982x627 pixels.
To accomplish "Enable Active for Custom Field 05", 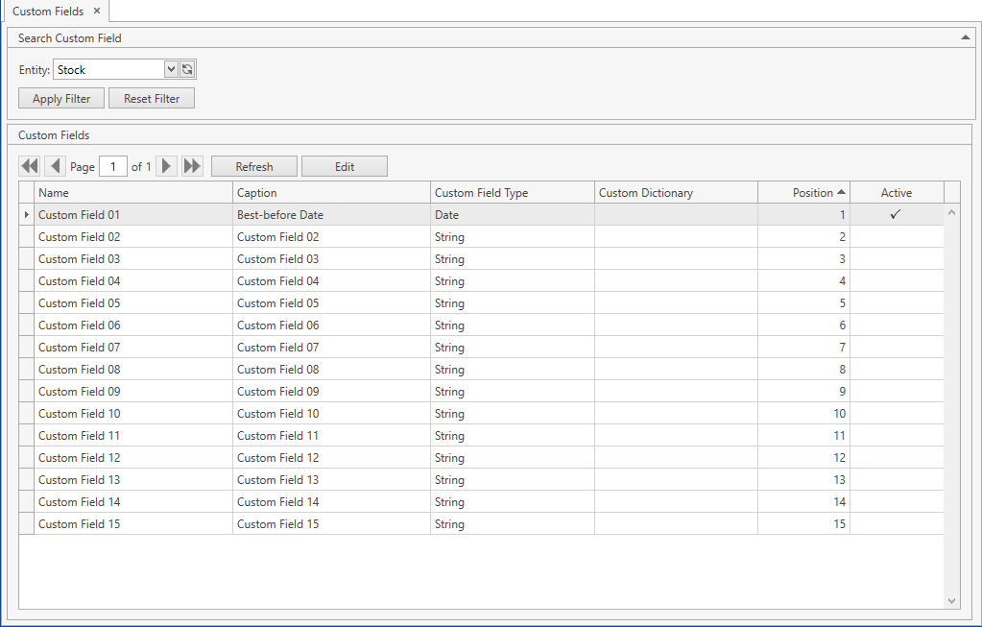I will tap(896, 302).
